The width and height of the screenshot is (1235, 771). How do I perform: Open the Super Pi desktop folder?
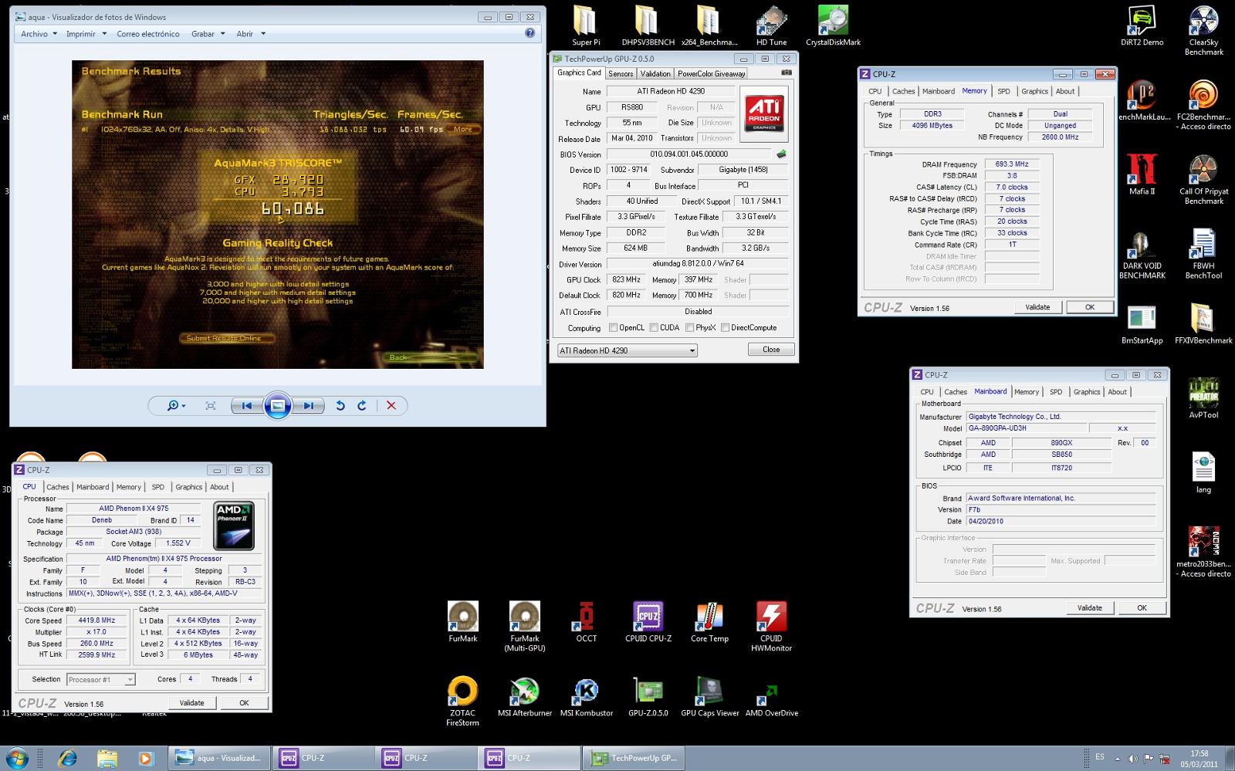(x=586, y=22)
